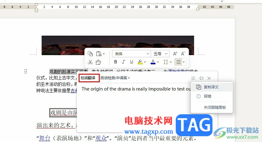The height and width of the screenshot is (142, 262).
Task: Click the Paste clipboard icon
Action: (99, 54)
